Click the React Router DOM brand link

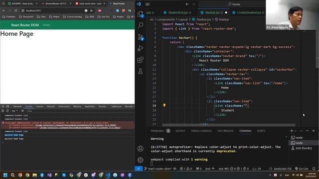tap(25, 25)
